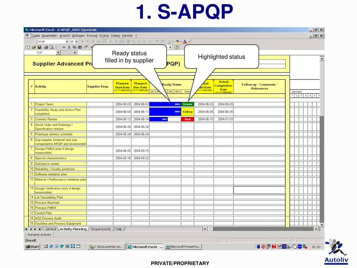357x268 pixels.
Task: Click the Borders icon
Action: [169, 42]
